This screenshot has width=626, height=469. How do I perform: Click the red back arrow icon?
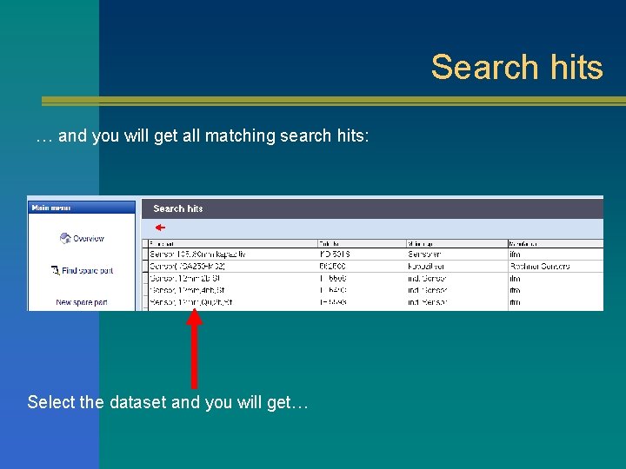pos(160,228)
